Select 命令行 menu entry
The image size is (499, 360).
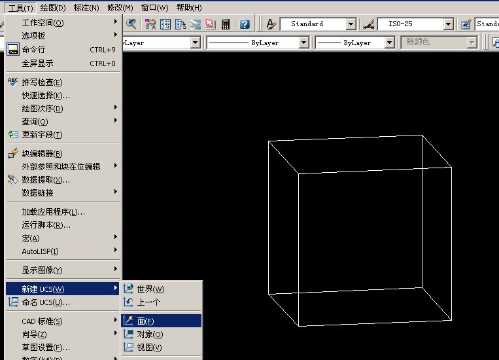coord(63,49)
